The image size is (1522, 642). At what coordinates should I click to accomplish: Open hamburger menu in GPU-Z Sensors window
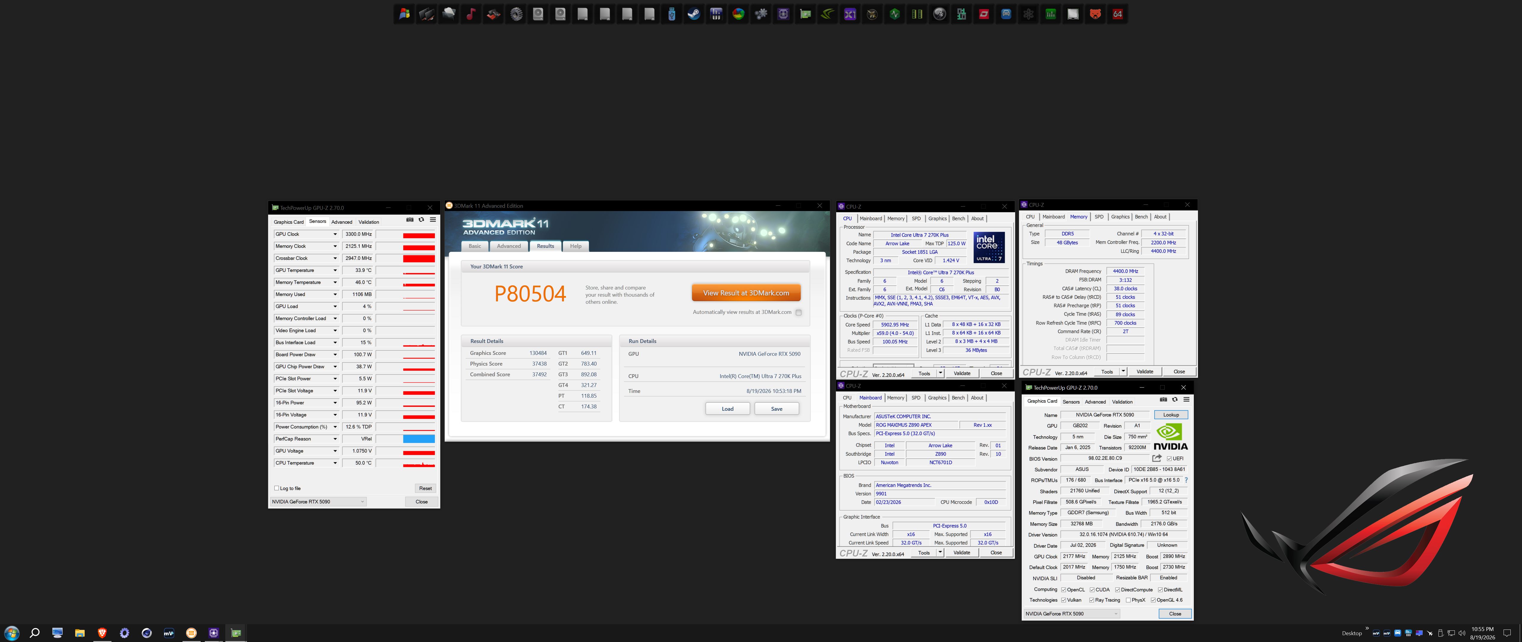coord(433,220)
